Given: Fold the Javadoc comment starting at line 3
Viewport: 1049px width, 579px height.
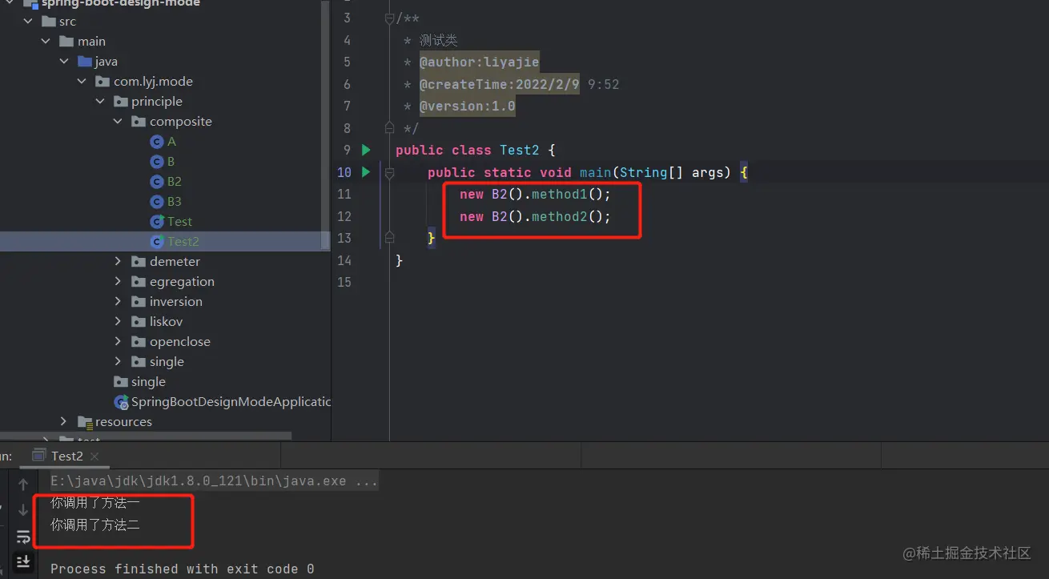Looking at the screenshot, I should [x=389, y=18].
